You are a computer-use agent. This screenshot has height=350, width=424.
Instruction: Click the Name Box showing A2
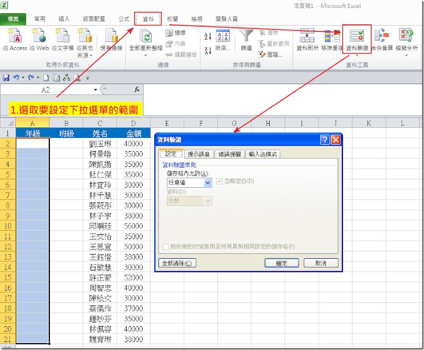[x=46, y=90]
